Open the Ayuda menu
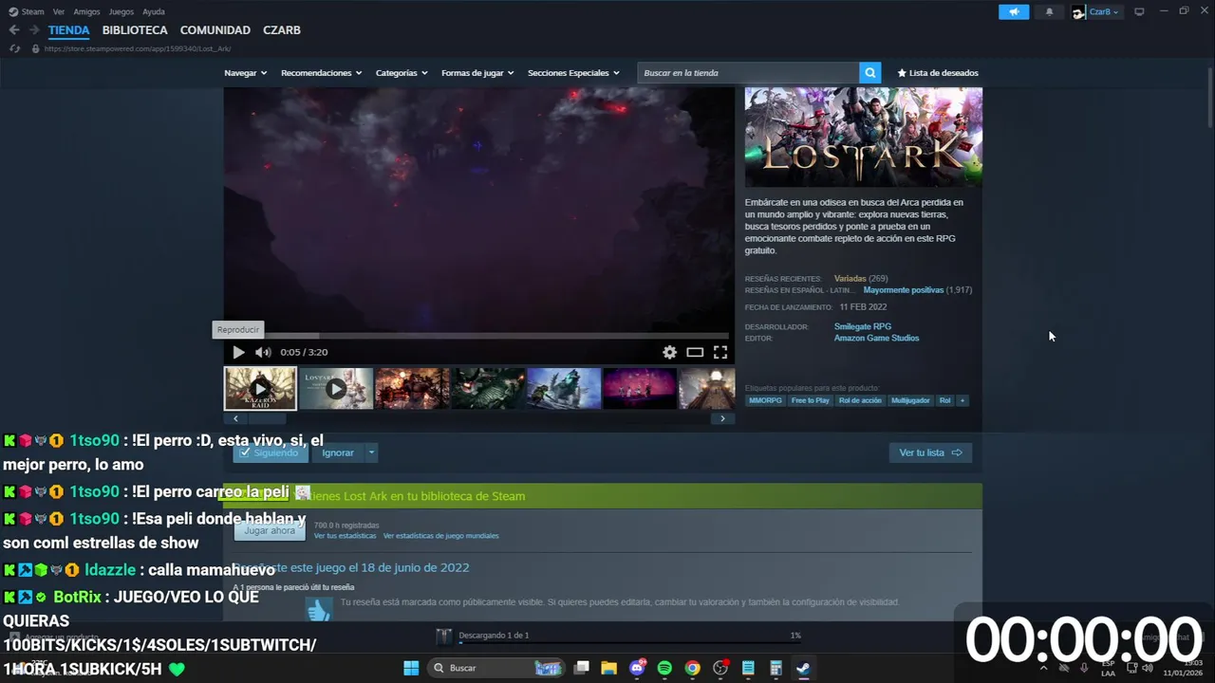1215x683 pixels. 154,11
